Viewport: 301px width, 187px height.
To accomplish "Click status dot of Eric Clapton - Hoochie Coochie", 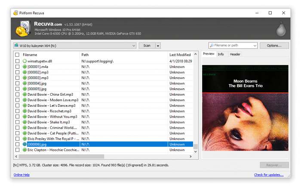I will point(25,150).
